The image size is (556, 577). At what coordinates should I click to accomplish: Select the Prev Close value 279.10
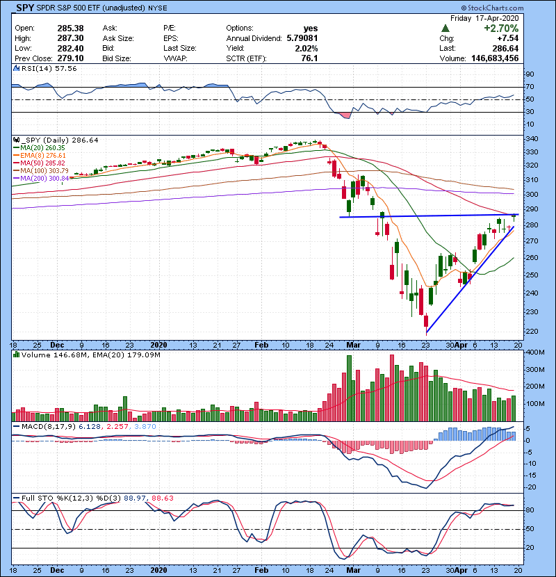coord(70,58)
